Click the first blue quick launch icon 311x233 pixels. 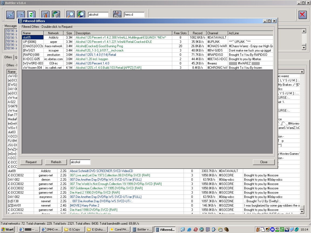[x=183, y=229]
